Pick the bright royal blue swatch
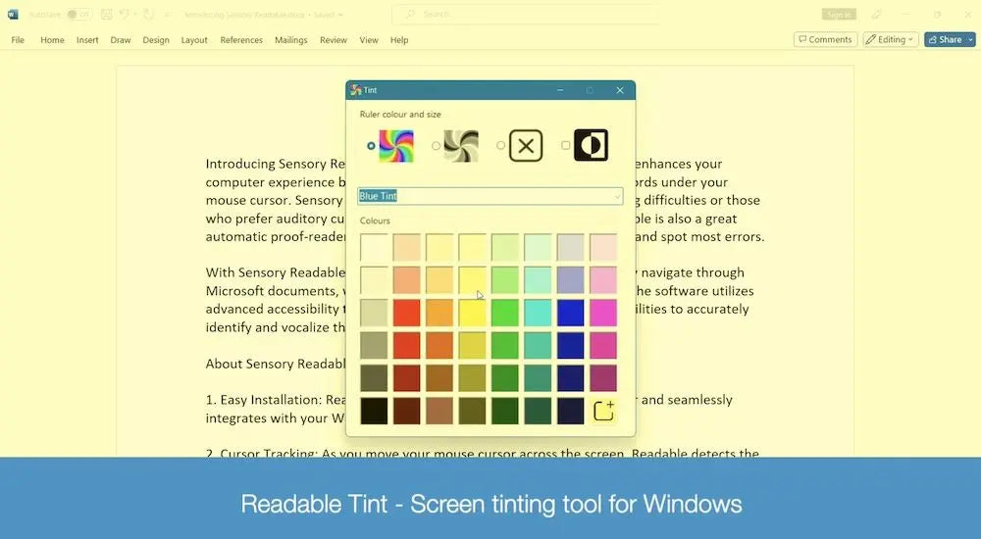Screen dimensions: 981x539 click(x=571, y=313)
